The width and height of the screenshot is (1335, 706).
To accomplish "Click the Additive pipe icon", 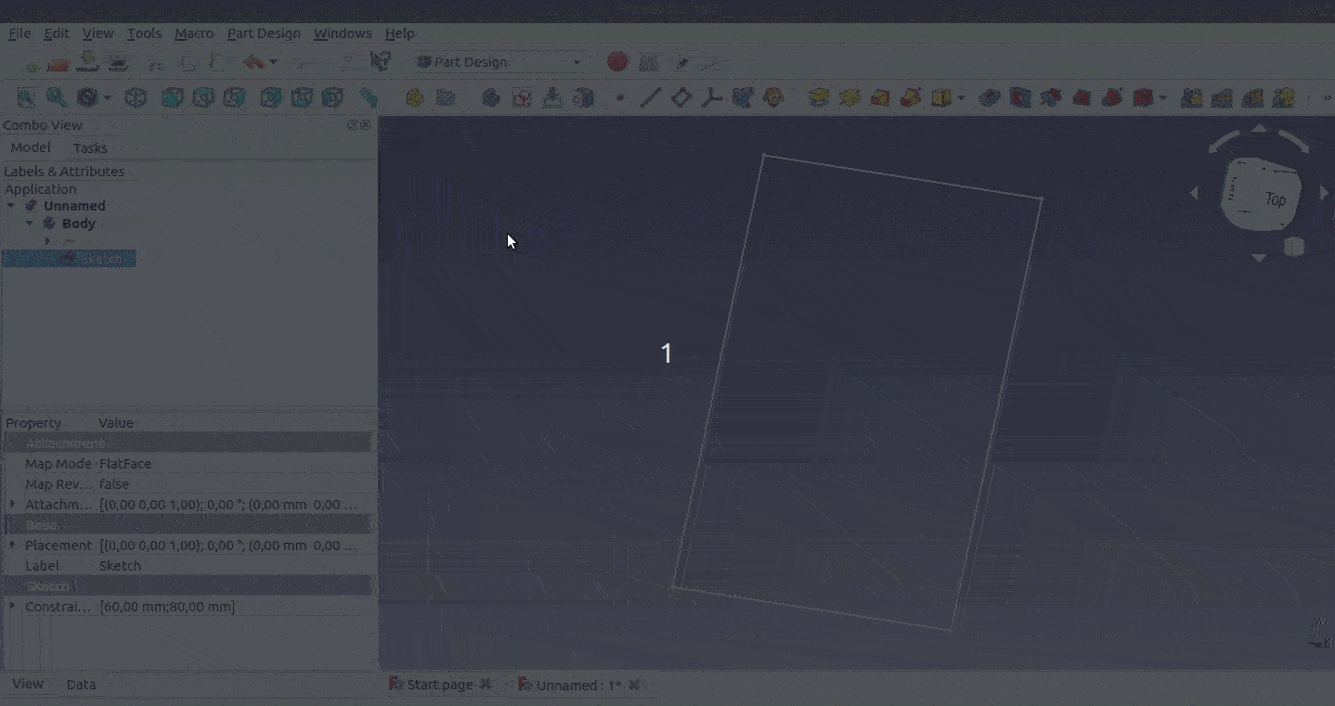I will click(x=911, y=97).
